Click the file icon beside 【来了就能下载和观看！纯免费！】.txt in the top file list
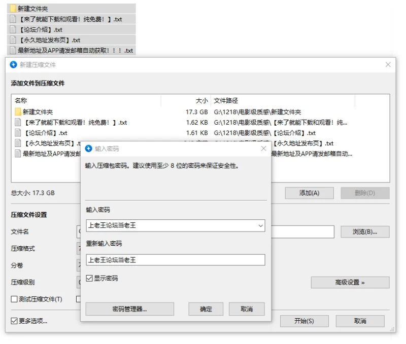The image size is (406, 344). coord(13,19)
